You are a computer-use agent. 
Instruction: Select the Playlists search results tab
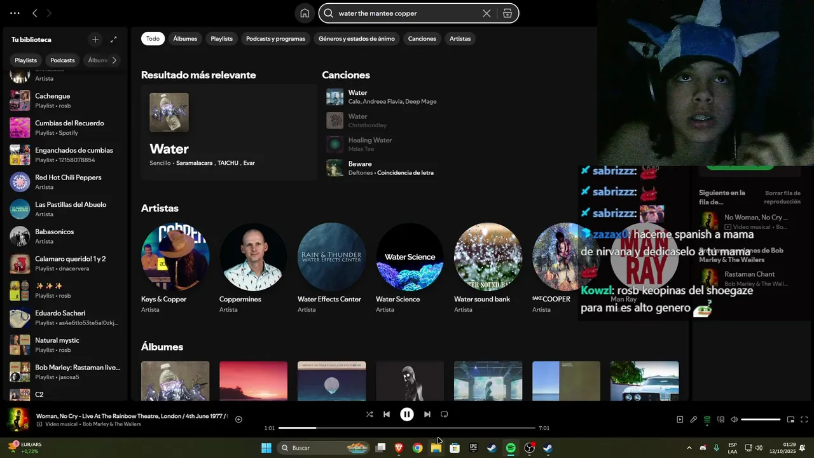point(222,39)
